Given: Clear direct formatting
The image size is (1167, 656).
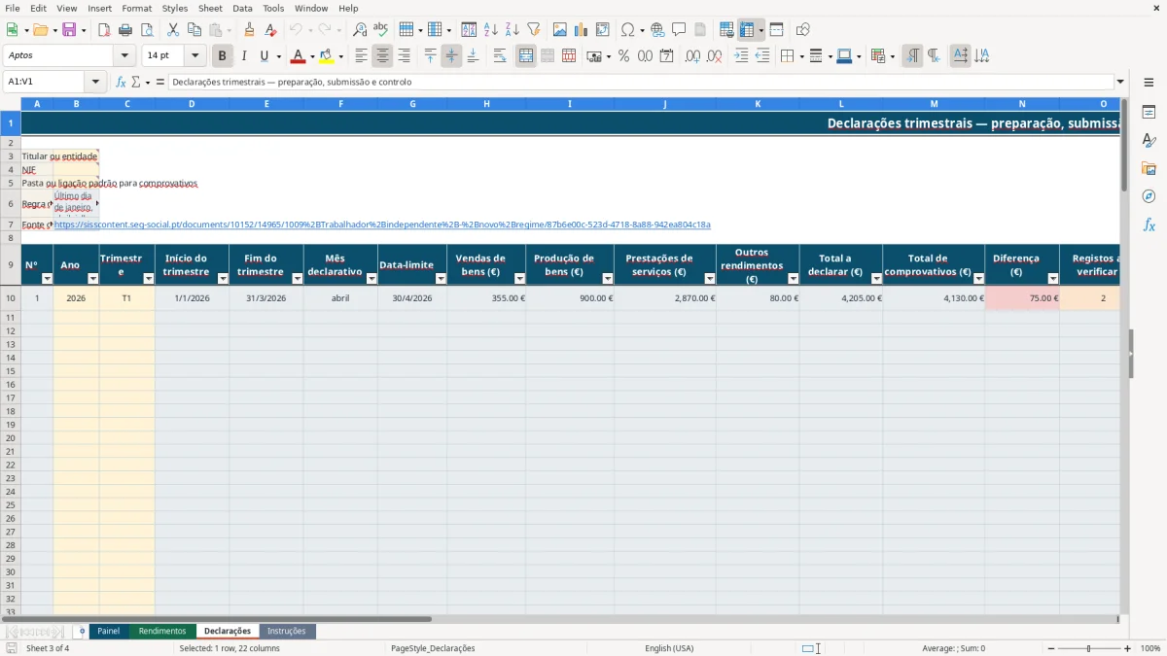Looking at the screenshot, I should 270,30.
